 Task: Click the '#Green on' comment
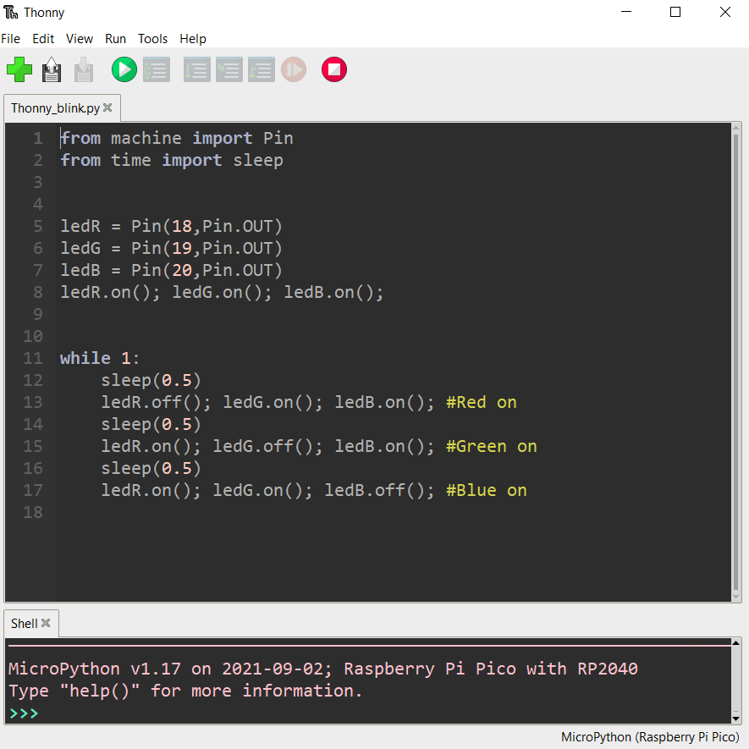[x=492, y=446]
